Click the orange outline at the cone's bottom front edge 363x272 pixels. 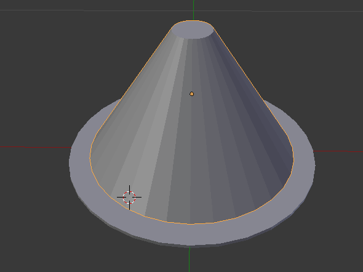click(x=190, y=224)
